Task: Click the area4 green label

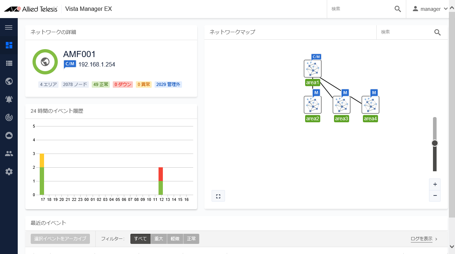Action: pyautogui.click(x=370, y=119)
